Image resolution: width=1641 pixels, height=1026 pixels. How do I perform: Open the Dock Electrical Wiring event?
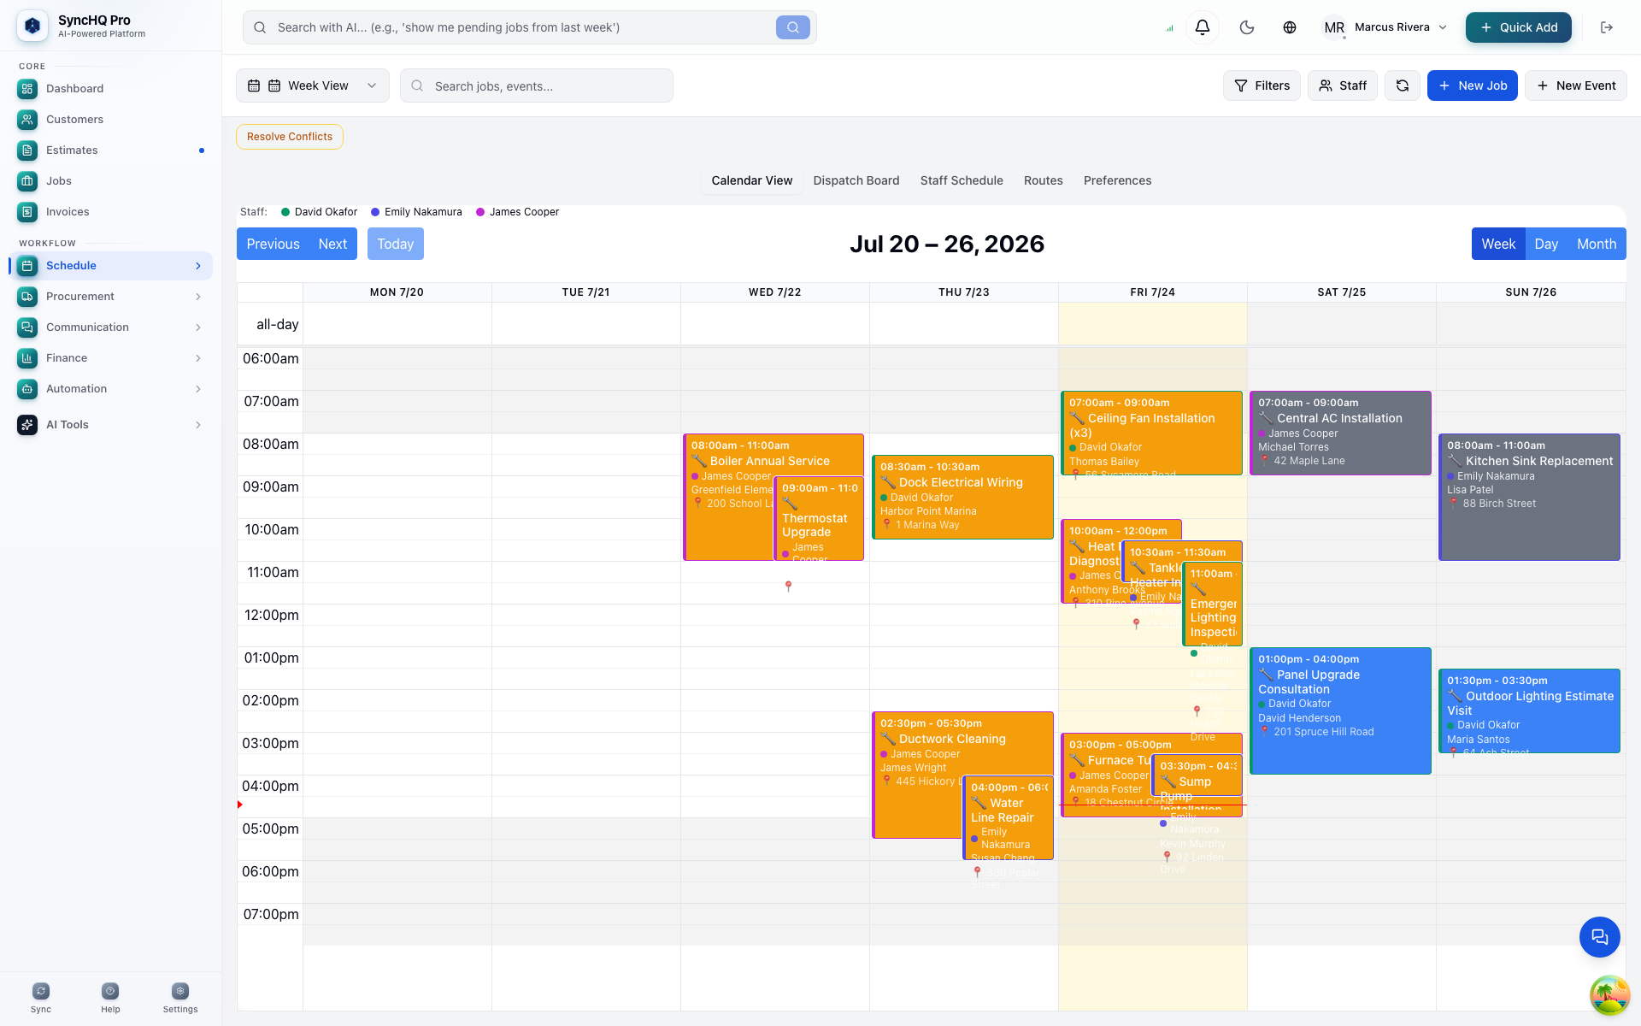click(x=962, y=497)
